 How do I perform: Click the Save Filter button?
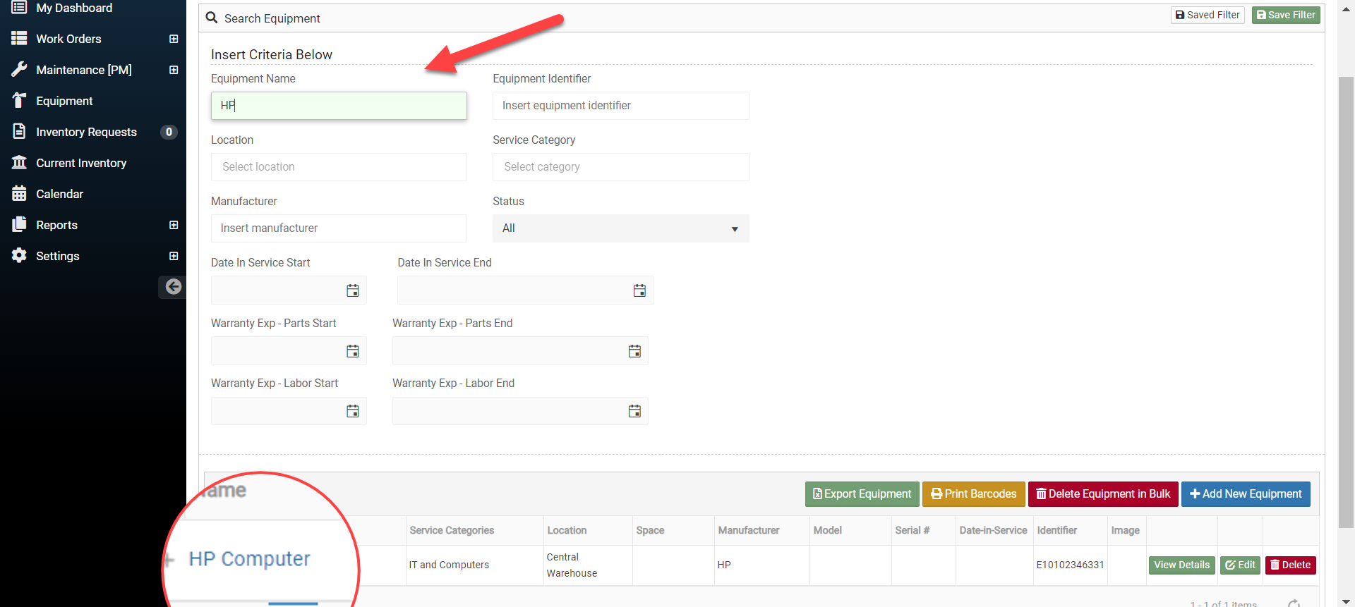1286,15
